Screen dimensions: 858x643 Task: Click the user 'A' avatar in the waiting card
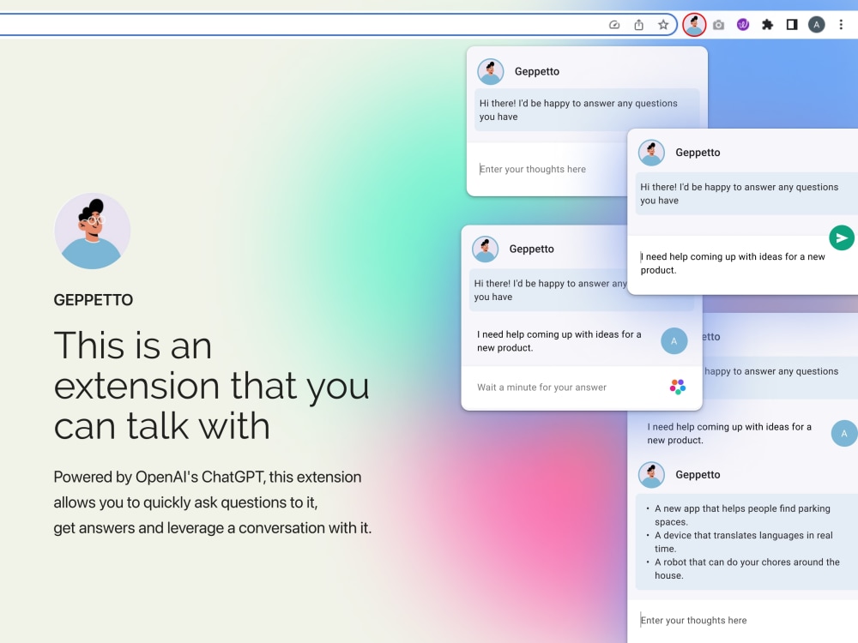click(674, 340)
